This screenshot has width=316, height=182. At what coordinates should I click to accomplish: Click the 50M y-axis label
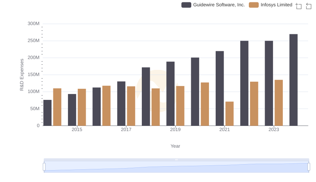click(x=35, y=109)
